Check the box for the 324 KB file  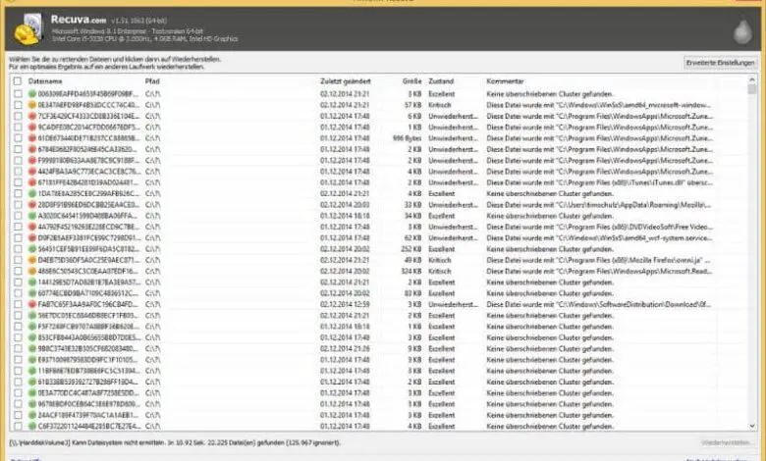pyautogui.click(x=18, y=272)
